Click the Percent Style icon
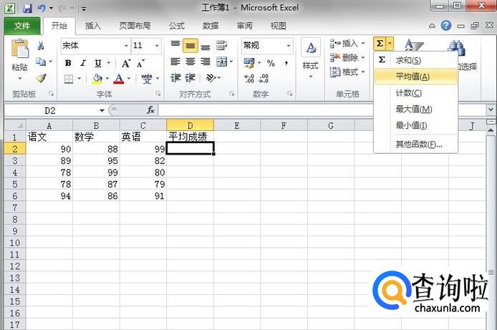The width and height of the screenshot is (497, 330). (x=271, y=63)
